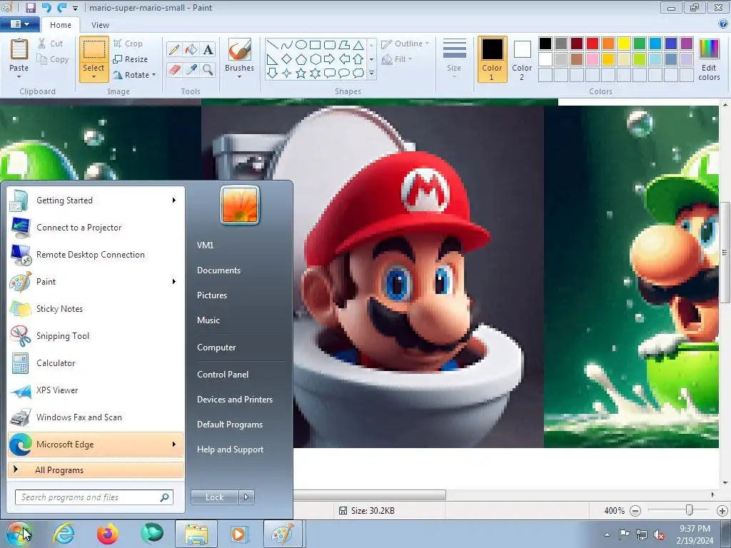Select the Pencil tool
The height and width of the screenshot is (548, 731).
coord(174,50)
